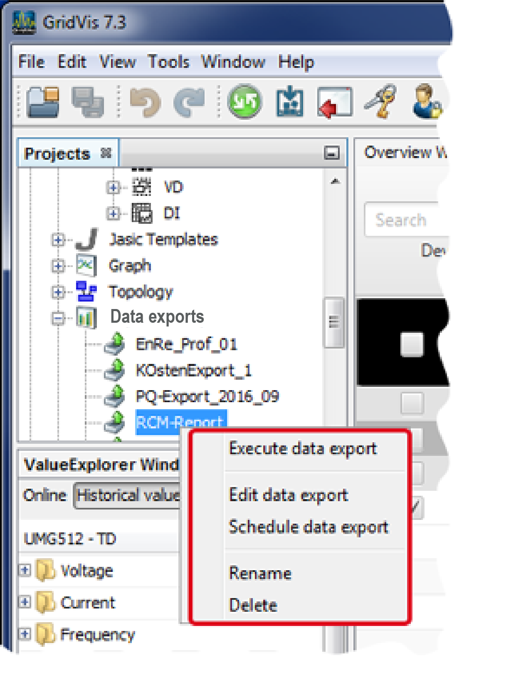The image size is (506, 690).
Task: Open the Tools menu
Action: click(x=168, y=62)
